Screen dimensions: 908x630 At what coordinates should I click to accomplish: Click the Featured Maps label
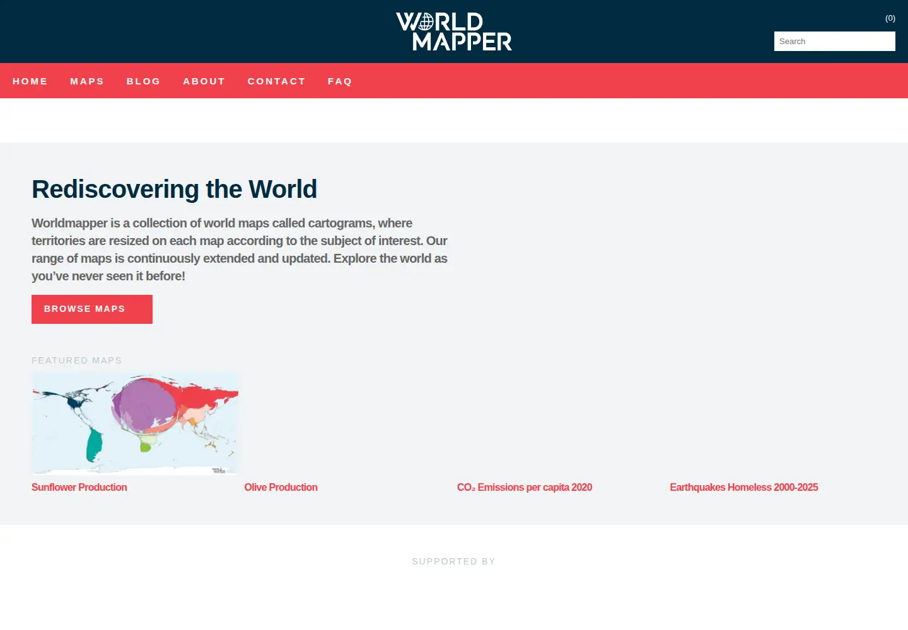coord(77,360)
